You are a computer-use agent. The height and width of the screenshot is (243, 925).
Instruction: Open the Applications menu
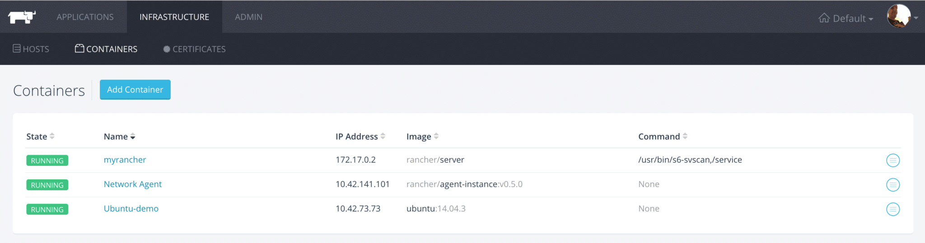85,17
